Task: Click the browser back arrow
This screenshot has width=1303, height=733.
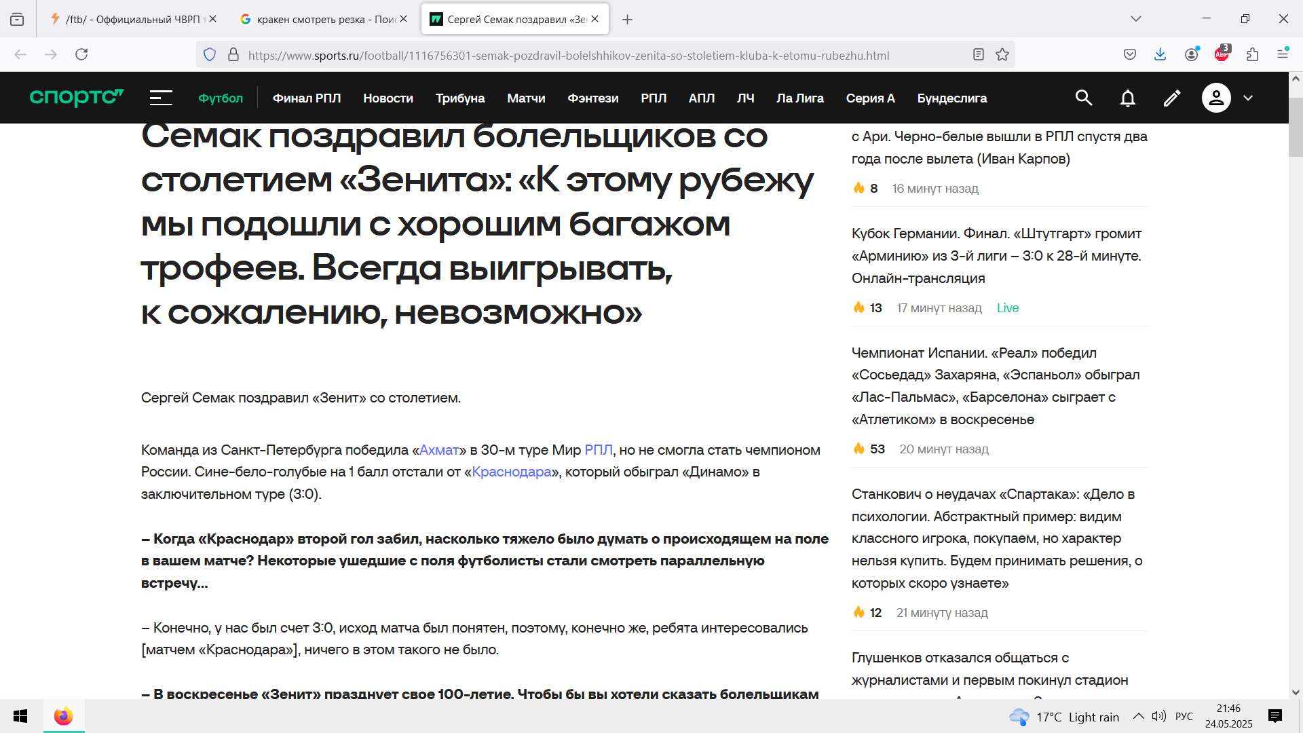Action: (x=20, y=54)
